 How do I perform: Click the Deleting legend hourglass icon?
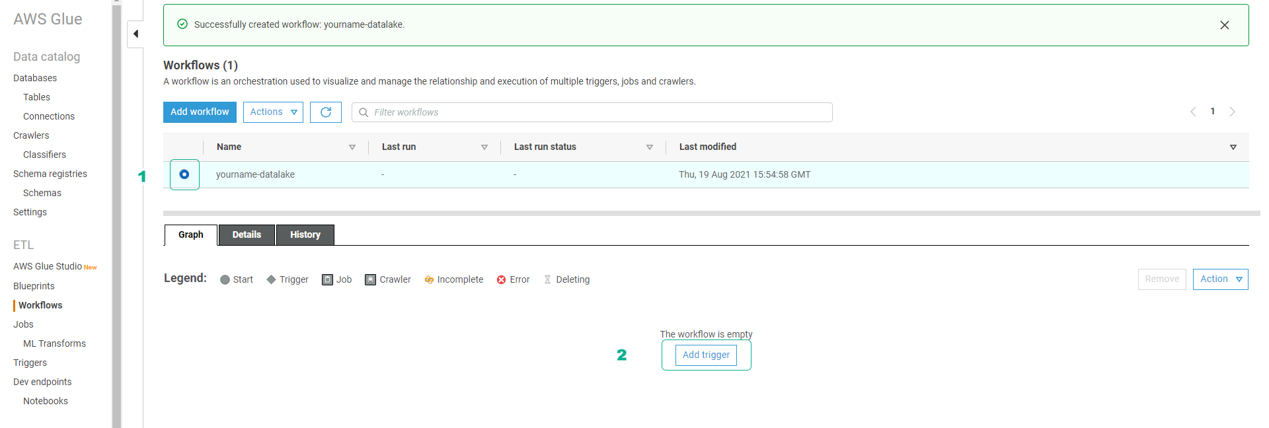pyautogui.click(x=547, y=280)
